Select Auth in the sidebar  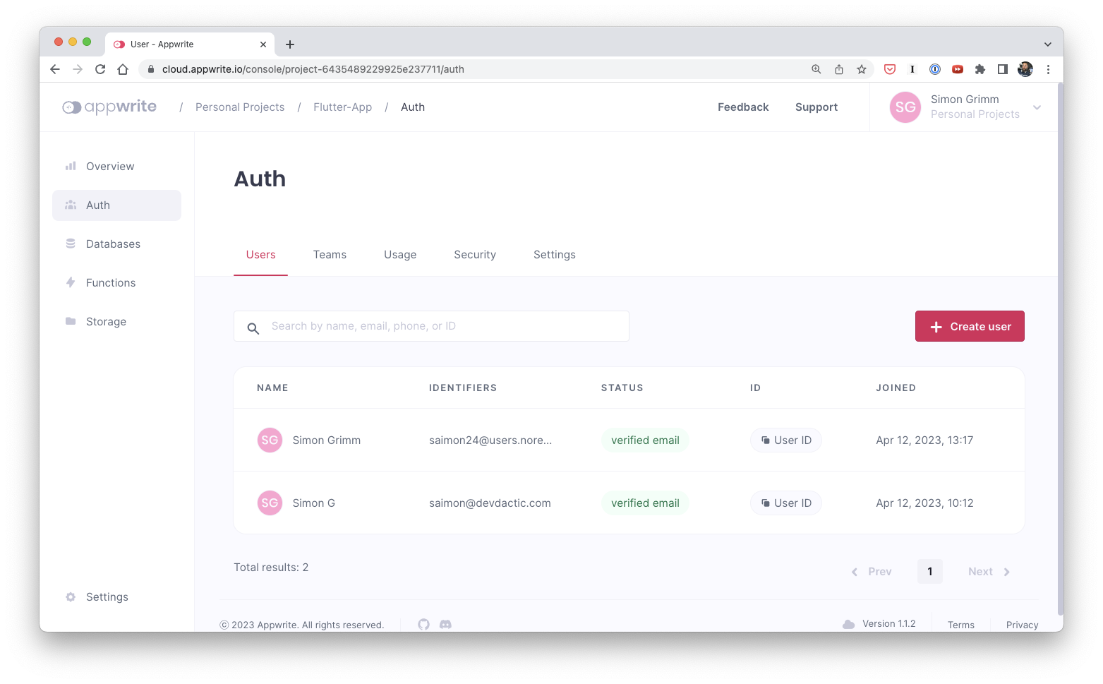(116, 205)
